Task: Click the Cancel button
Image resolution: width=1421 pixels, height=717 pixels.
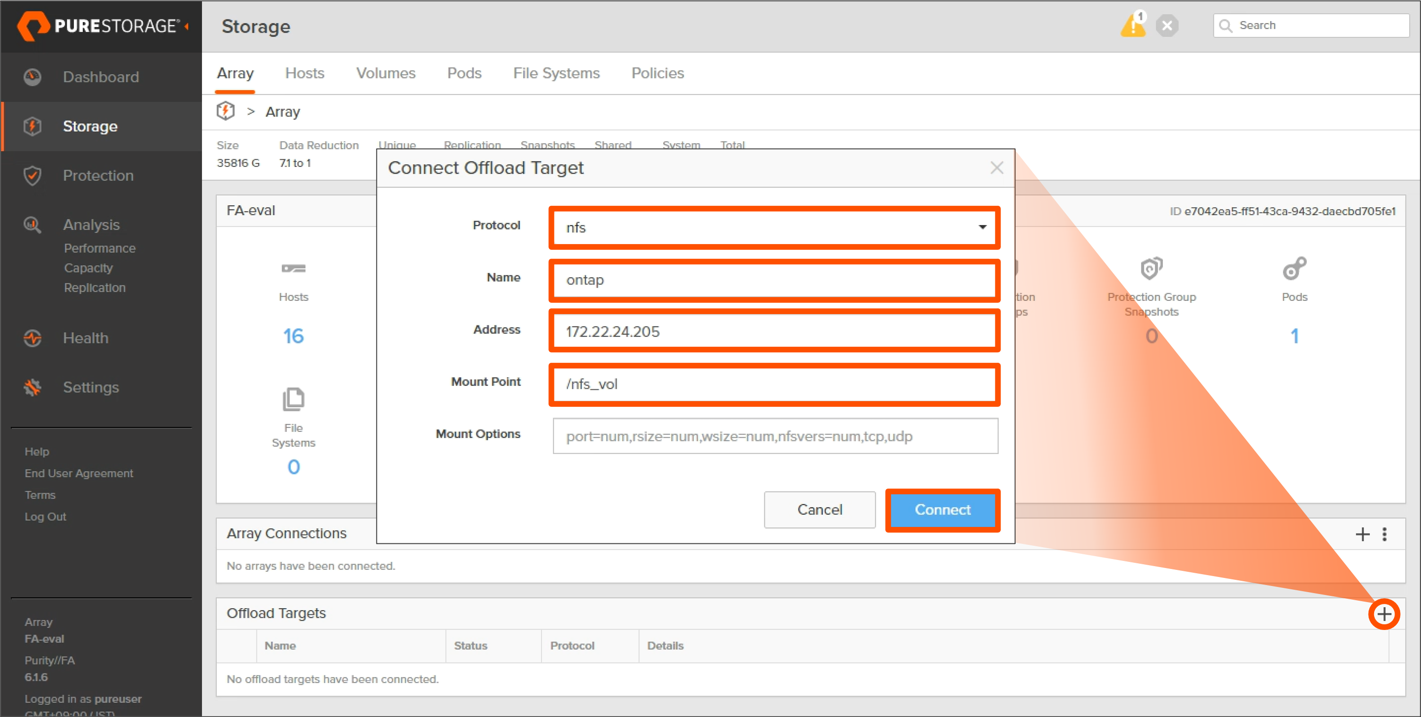Action: click(x=819, y=510)
